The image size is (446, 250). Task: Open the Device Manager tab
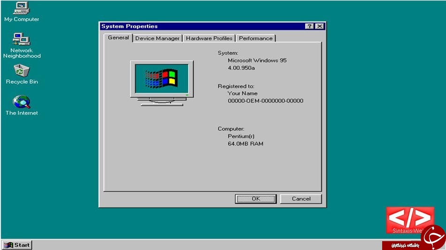157,38
